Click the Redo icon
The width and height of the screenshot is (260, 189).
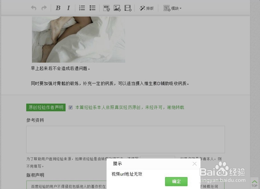click(x=44, y=8)
